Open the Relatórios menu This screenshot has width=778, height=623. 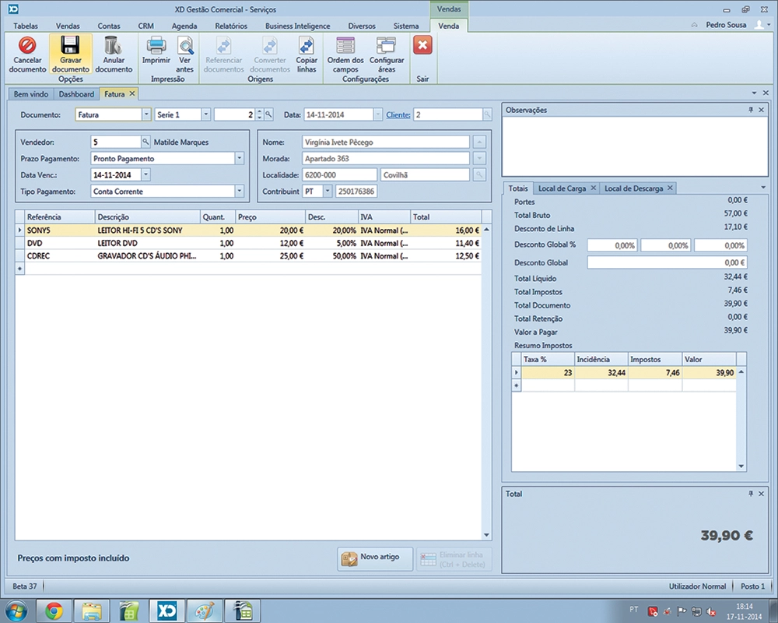click(x=230, y=26)
